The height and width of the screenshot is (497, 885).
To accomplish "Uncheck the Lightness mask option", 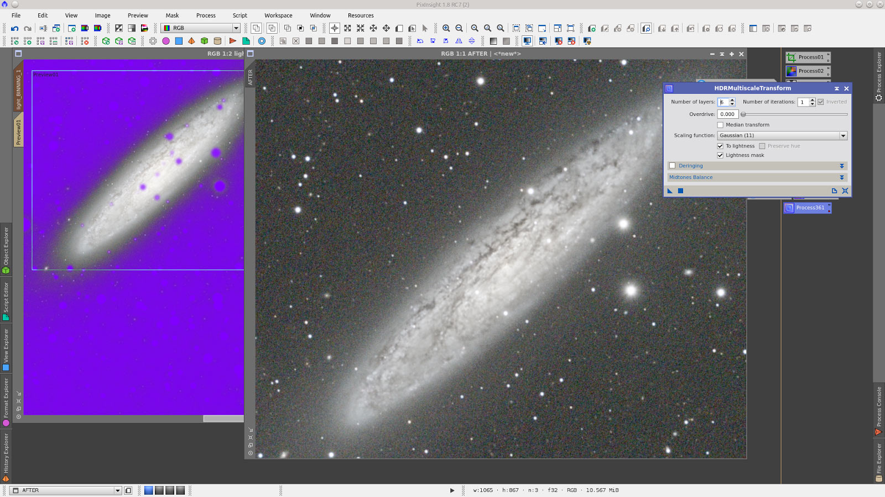I will tap(721, 155).
